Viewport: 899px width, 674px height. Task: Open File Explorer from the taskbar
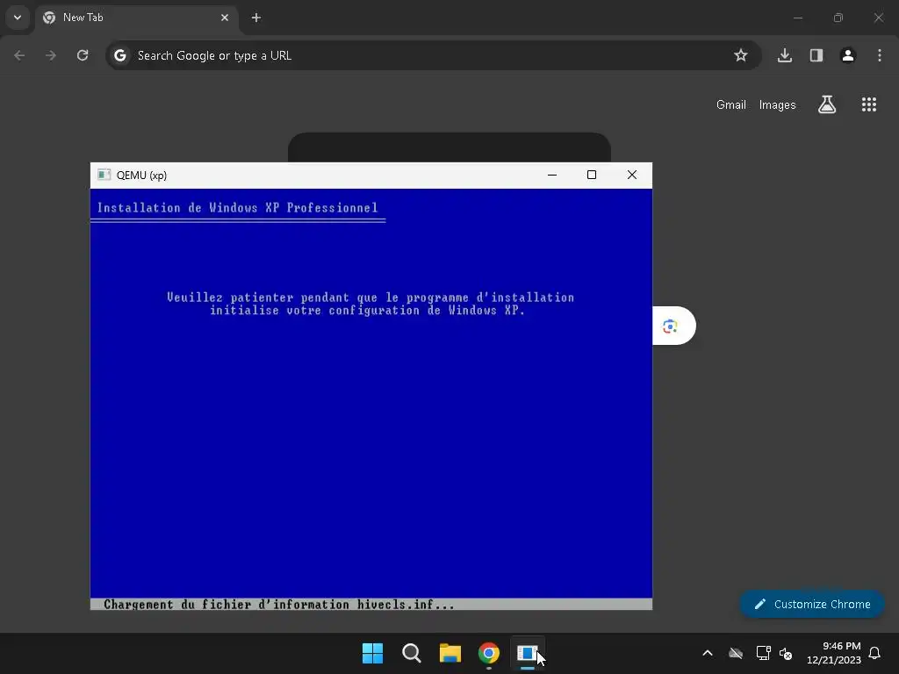click(x=450, y=653)
